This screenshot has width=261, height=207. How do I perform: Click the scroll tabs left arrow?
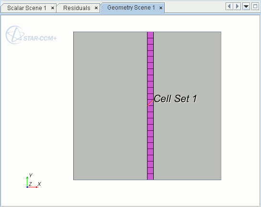(229, 7)
